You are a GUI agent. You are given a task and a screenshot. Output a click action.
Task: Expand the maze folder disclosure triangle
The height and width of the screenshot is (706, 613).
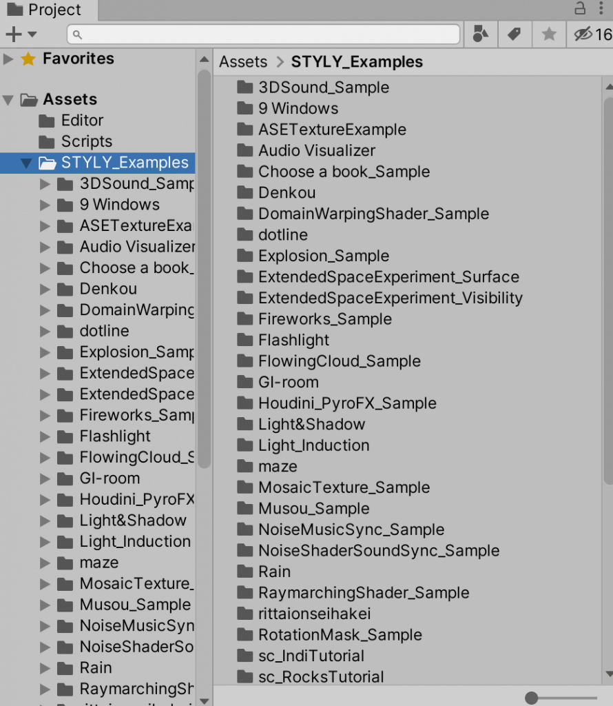pyautogui.click(x=45, y=563)
